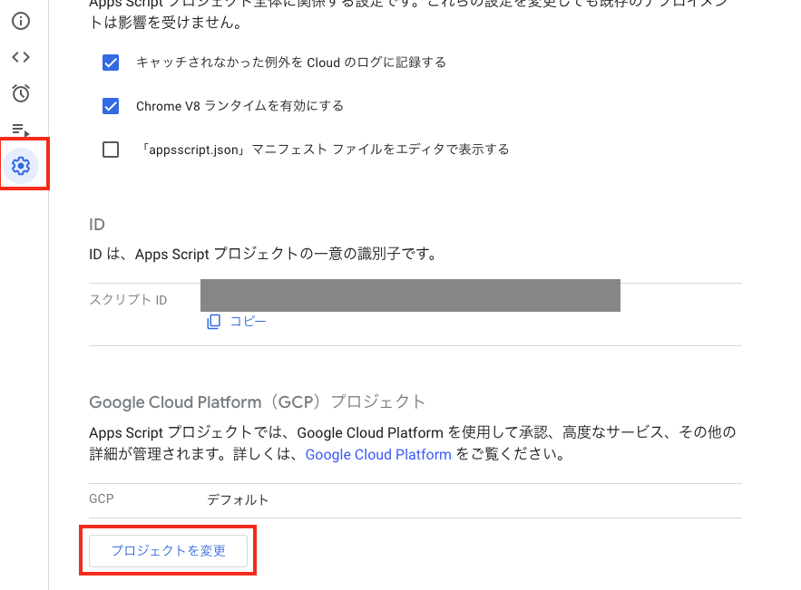801x590 pixels.
Task: Open the Google Cloud Platform hyperlink
Action: 378,455
